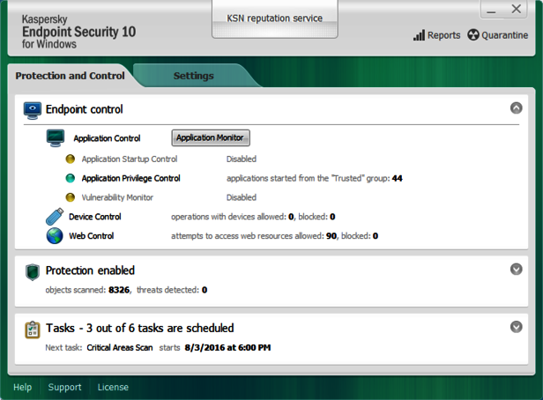543x400 pixels.
Task: Open Reports via the bar chart icon
Action: (419, 35)
